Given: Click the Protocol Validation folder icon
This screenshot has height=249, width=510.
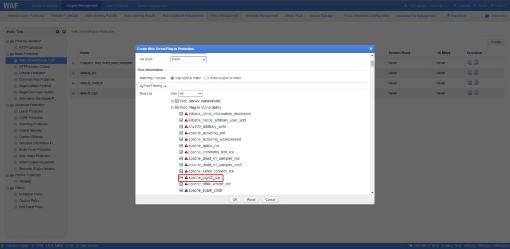Looking at the screenshot, I should [12, 41].
